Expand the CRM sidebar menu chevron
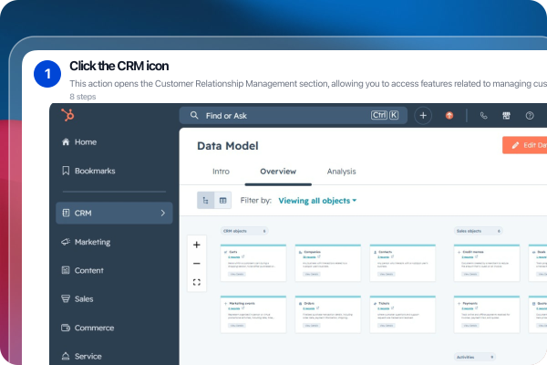This screenshot has height=365, width=547. tap(162, 213)
